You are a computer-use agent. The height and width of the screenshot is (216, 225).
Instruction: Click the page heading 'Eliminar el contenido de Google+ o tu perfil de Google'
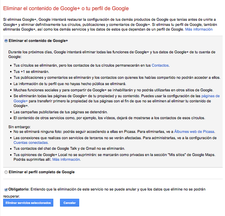pos(66,9)
